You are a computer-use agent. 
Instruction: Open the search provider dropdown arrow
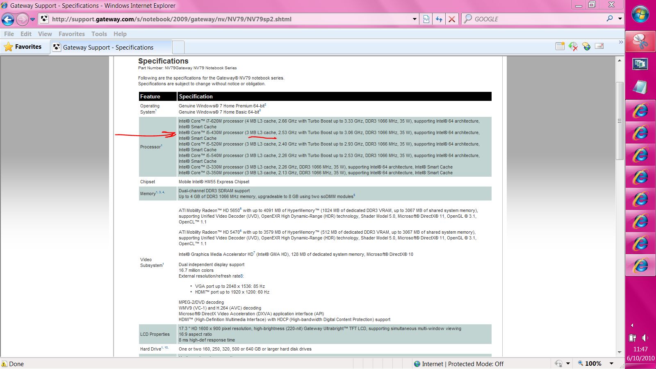pos(620,19)
